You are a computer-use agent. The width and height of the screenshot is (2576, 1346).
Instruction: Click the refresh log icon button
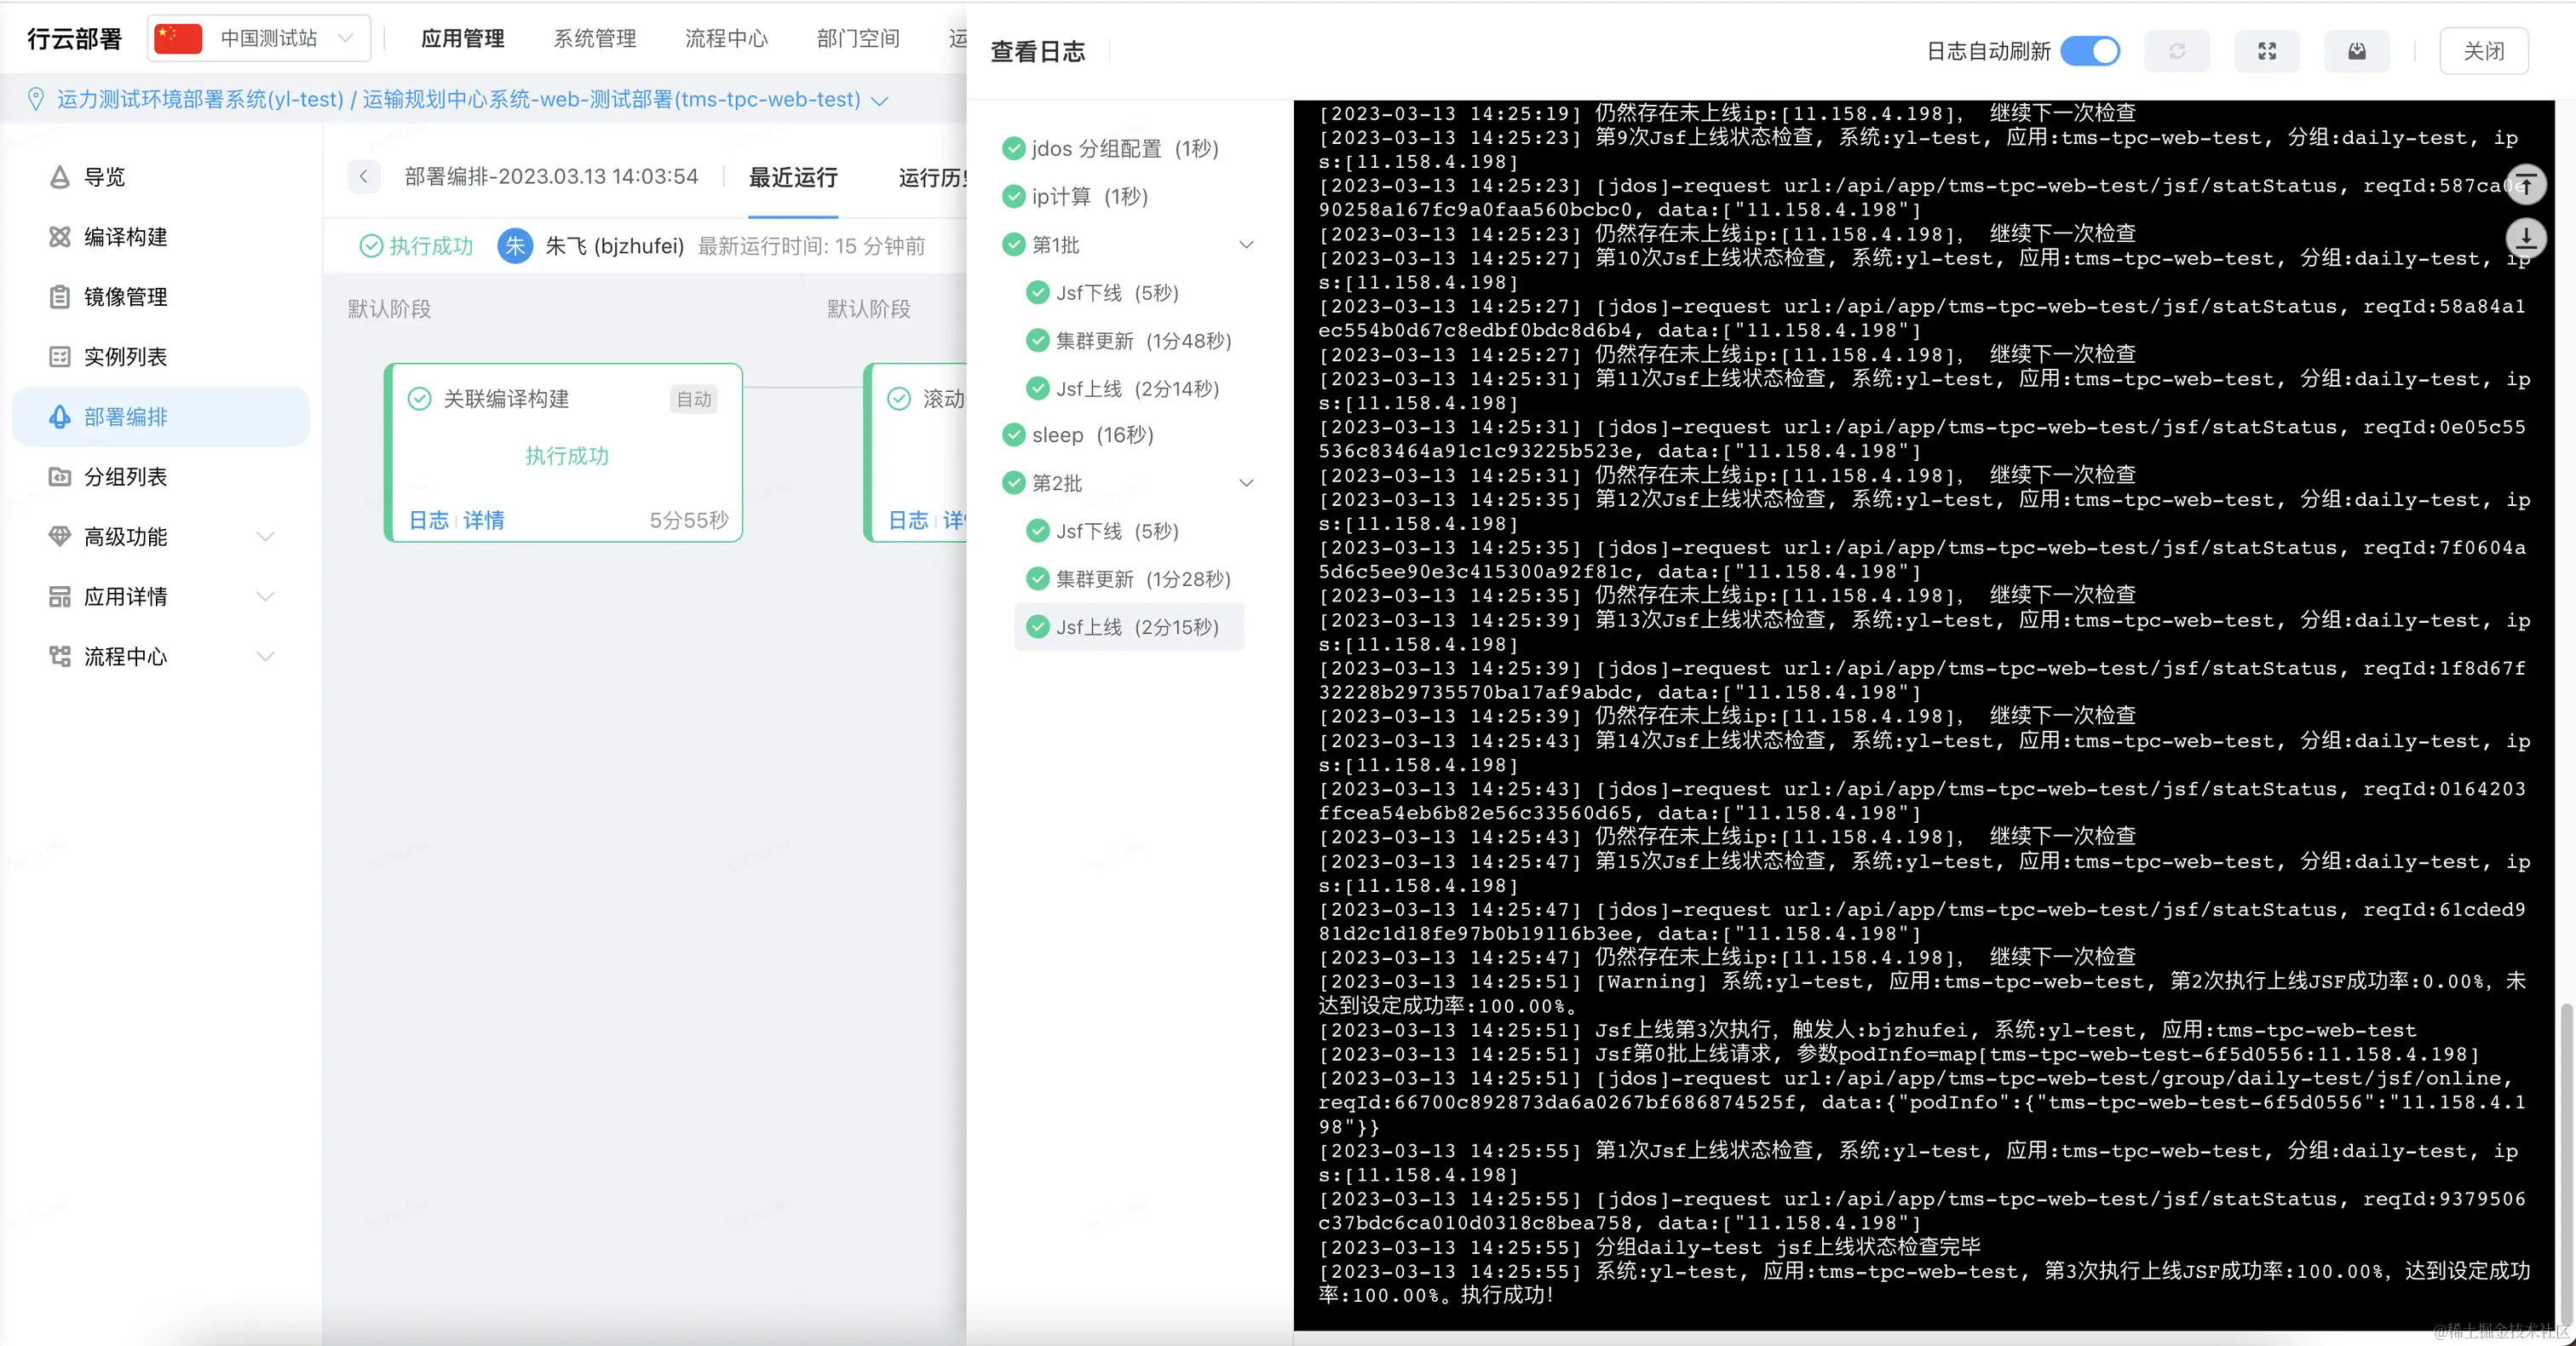(2176, 51)
